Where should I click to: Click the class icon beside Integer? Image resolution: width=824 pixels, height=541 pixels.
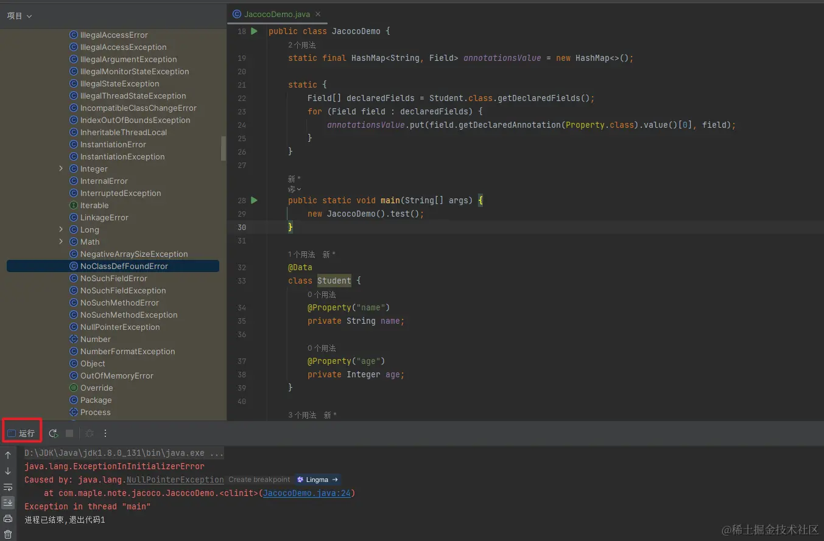tap(74, 169)
